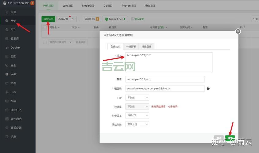The height and width of the screenshot is (153, 259).
Task: Click the green 添加站点 button
Action: pyautogui.click(x=48, y=19)
